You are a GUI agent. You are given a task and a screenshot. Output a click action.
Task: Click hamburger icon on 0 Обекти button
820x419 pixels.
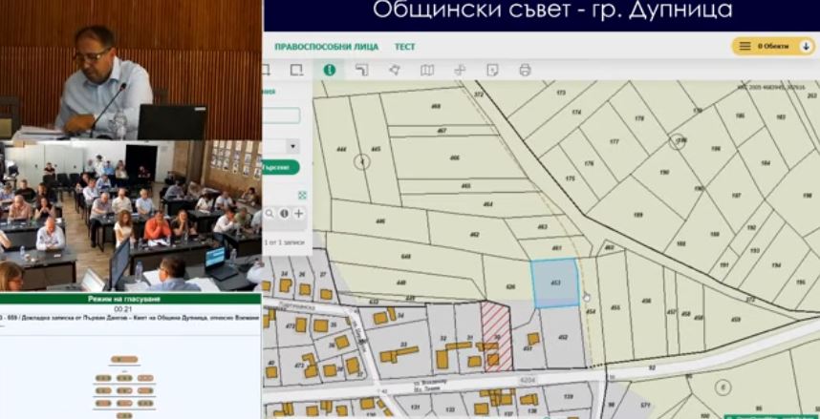click(x=744, y=46)
